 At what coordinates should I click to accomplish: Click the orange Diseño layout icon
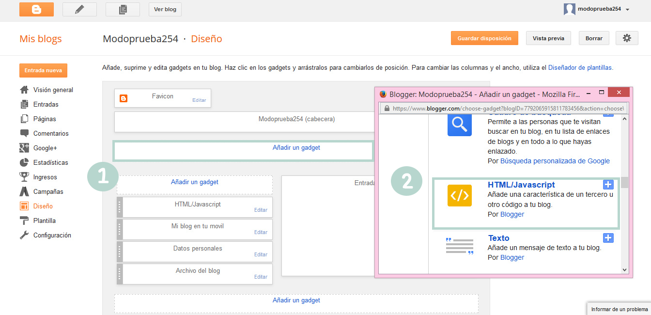(x=24, y=206)
